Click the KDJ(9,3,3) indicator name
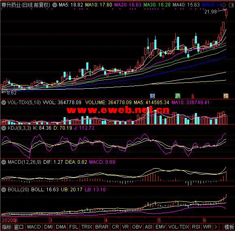This screenshot has height=231, width=235. 19,128
